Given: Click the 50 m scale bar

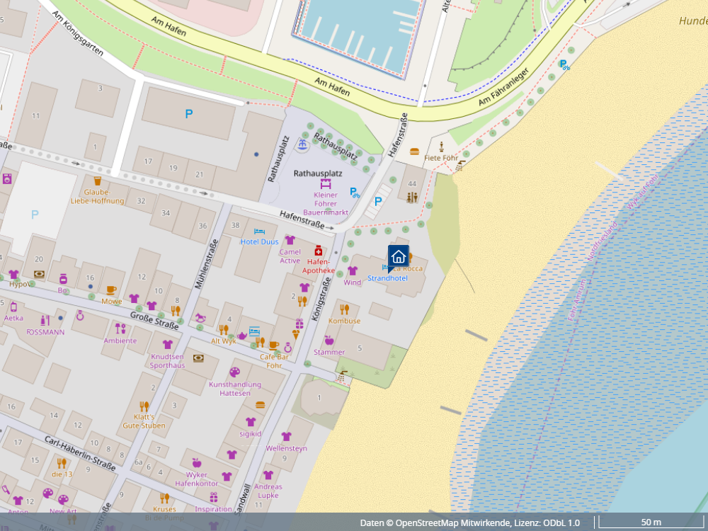Looking at the screenshot, I should pos(651,523).
